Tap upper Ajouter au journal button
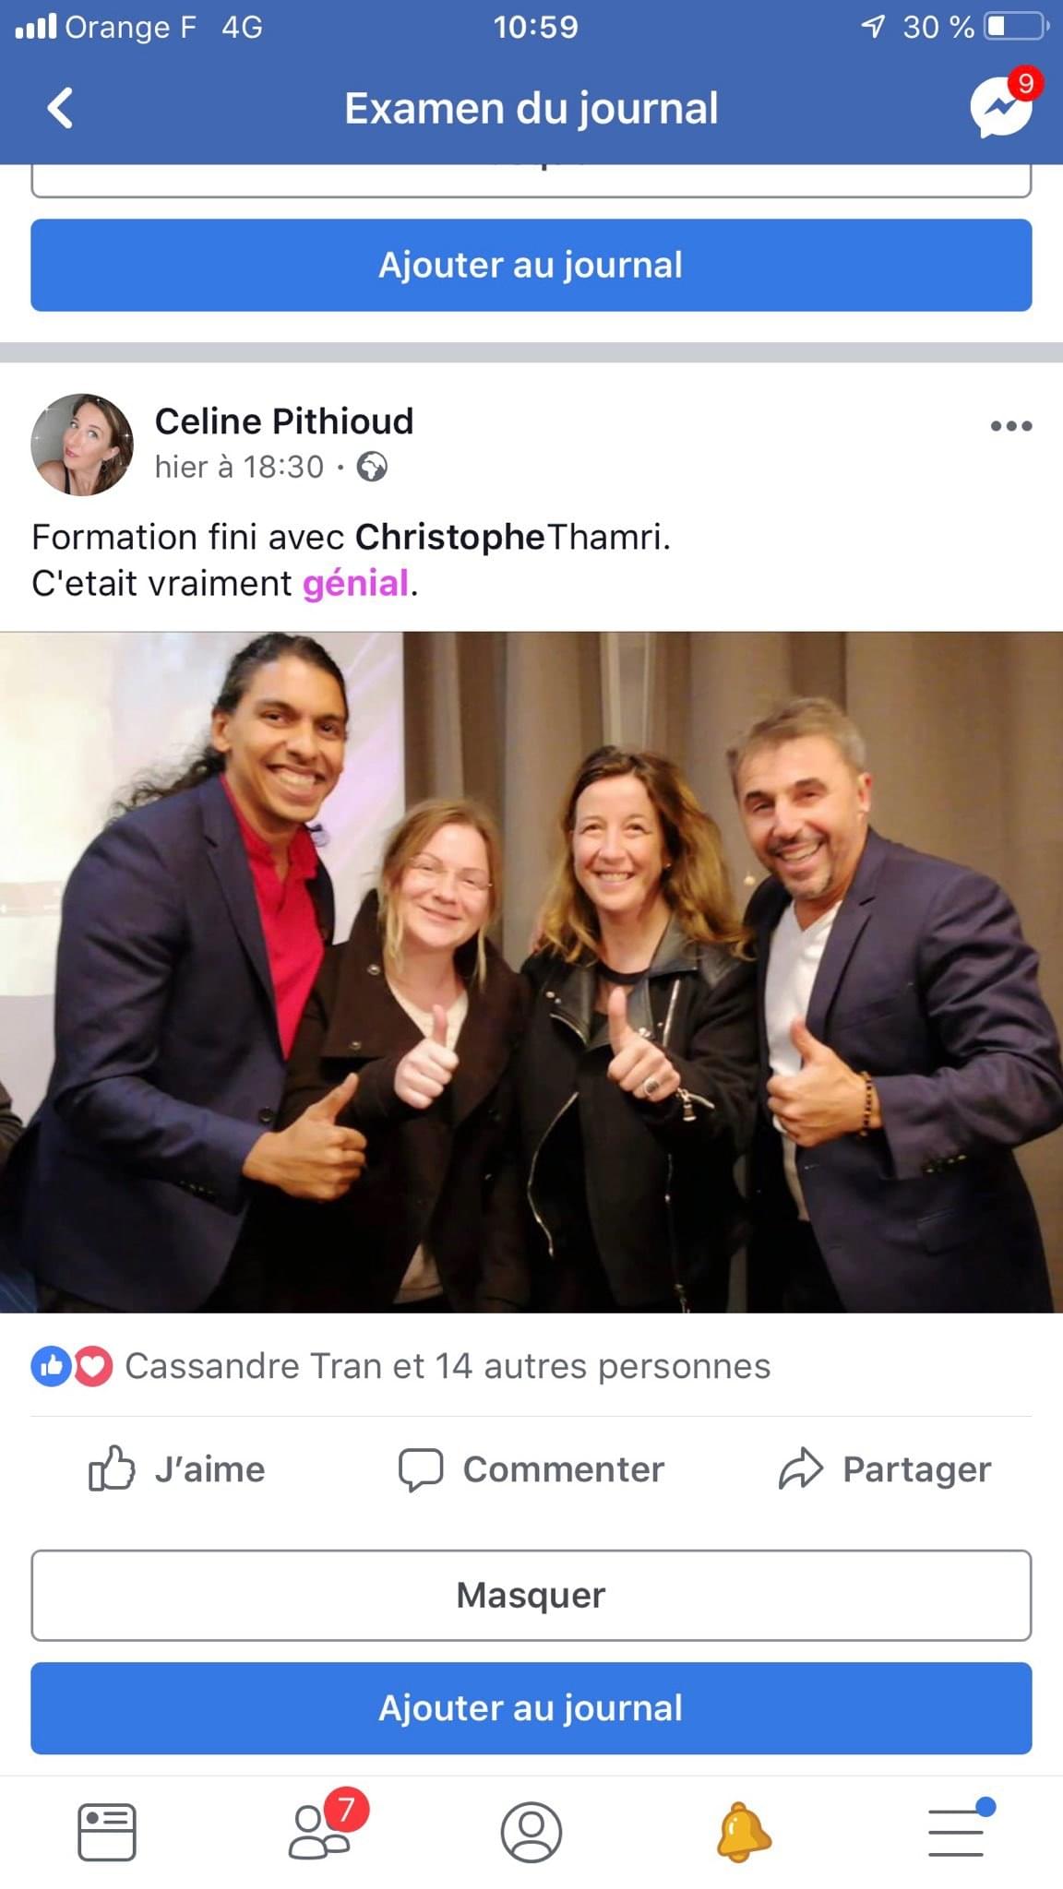 [x=531, y=265]
